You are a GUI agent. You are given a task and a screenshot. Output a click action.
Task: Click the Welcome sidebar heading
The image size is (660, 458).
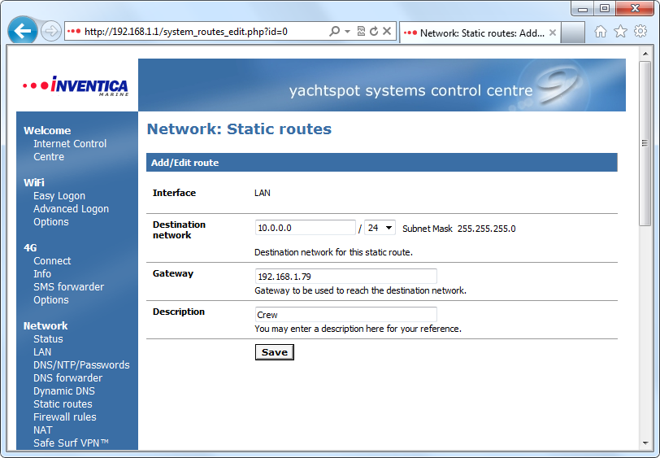pyautogui.click(x=47, y=131)
